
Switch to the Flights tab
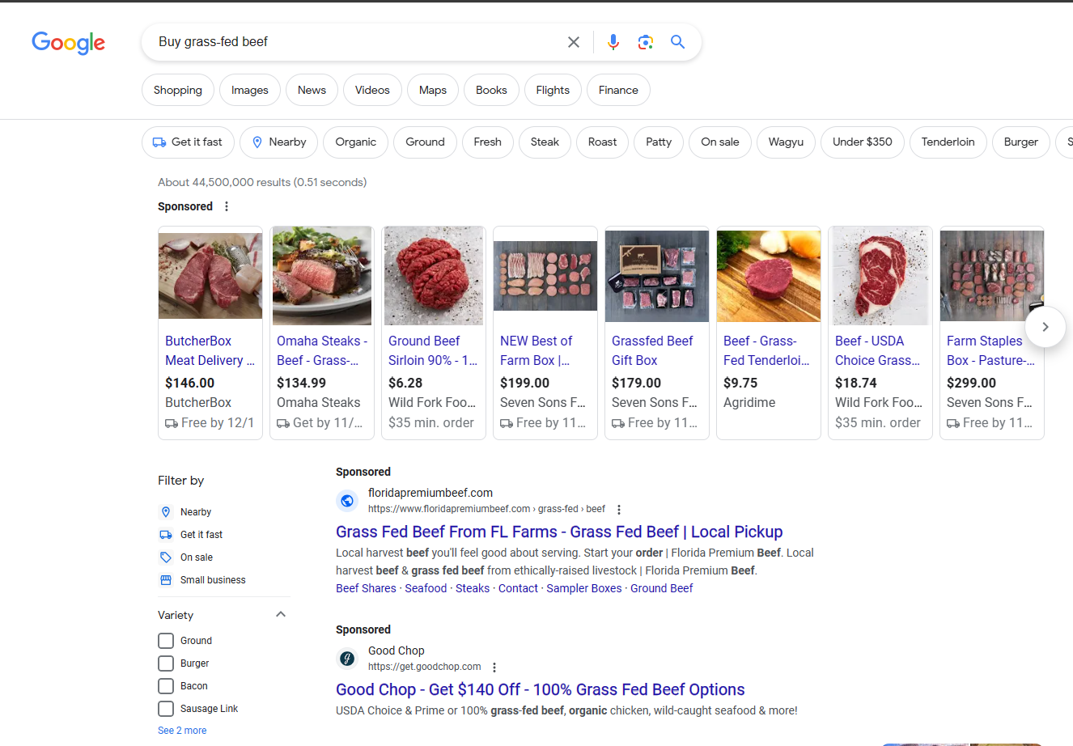click(553, 90)
